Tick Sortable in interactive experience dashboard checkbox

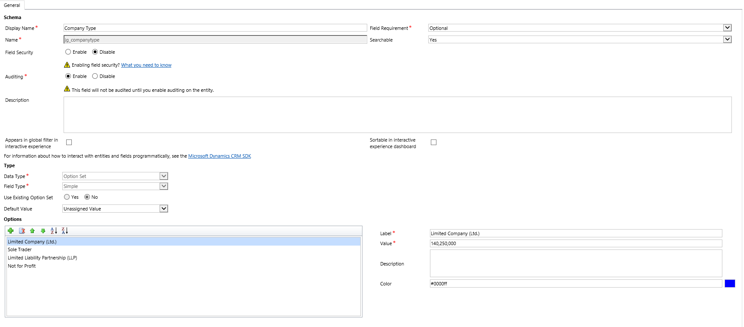tap(434, 142)
